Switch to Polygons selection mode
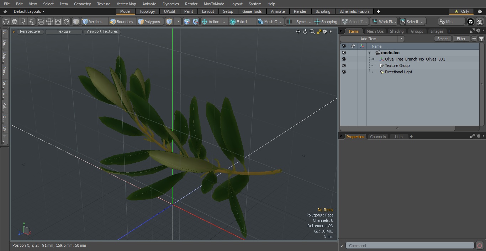This screenshot has width=486, height=251. tap(149, 22)
